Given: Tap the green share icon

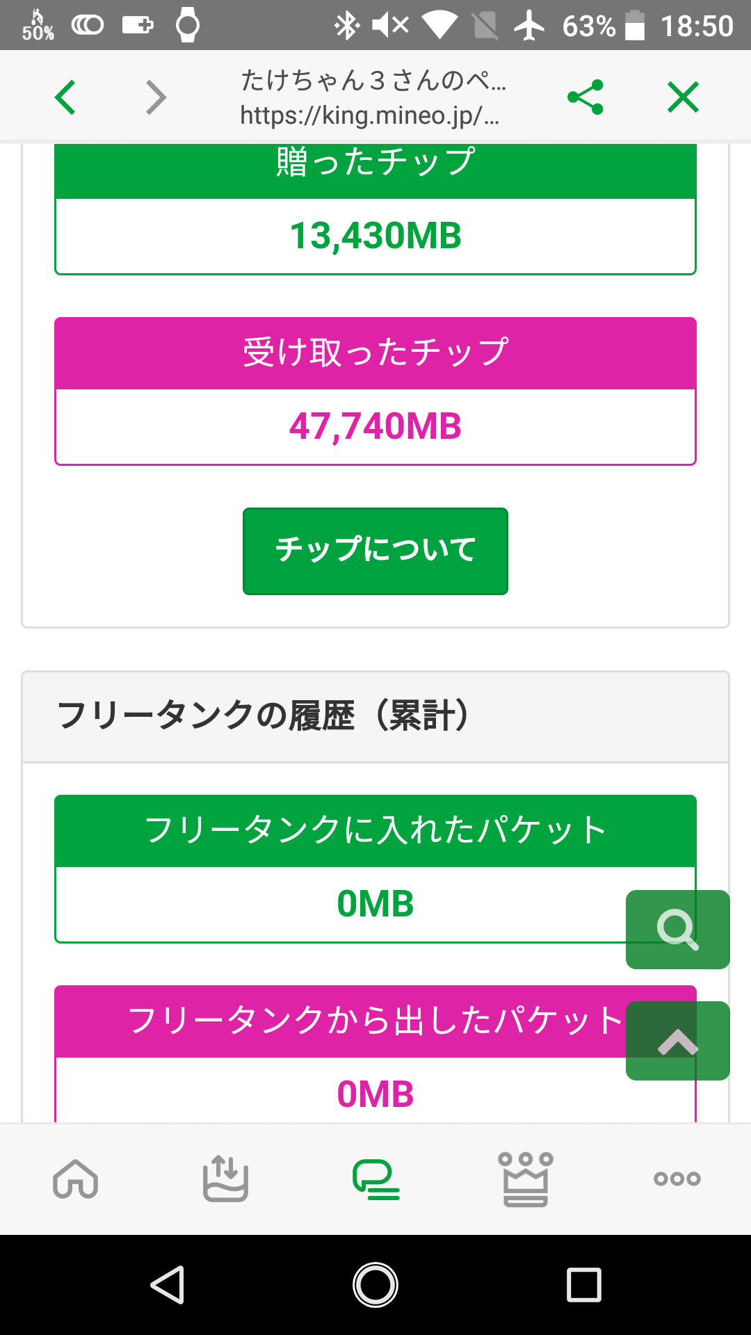Looking at the screenshot, I should click(586, 97).
